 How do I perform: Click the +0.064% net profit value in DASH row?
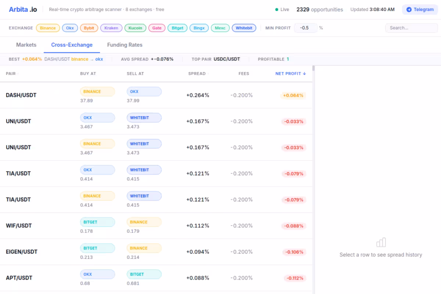(293, 96)
